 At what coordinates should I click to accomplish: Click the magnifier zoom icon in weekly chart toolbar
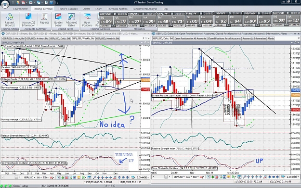click(x=94, y=177)
